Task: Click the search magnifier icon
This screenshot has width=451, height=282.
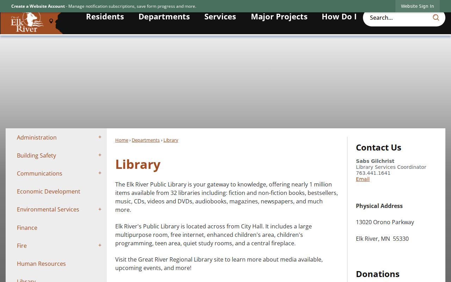Action: click(436, 18)
